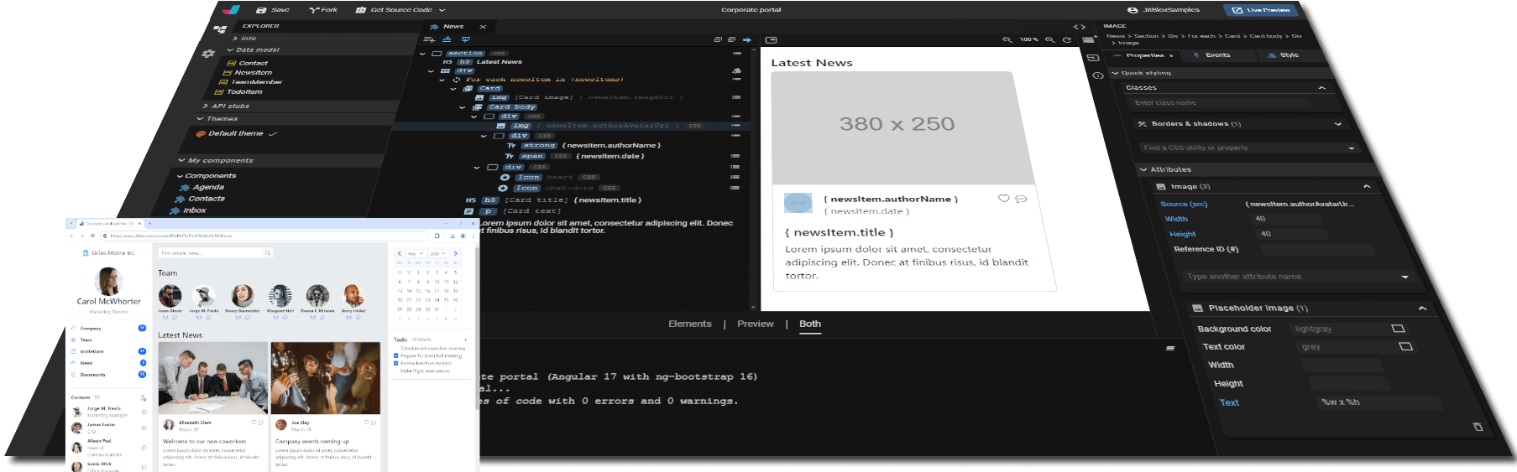This screenshot has width=1517, height=472.
Task: Click the expand all icon in tree toolbar
Action: coord(732,39)
